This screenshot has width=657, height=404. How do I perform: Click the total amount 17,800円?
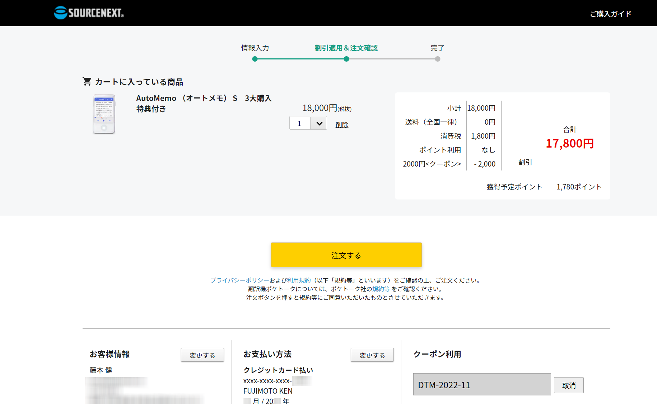point(570,143)
